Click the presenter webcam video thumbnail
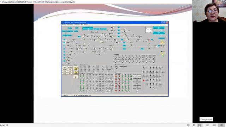This screenshot has height=127, width=226. point(209,11)
